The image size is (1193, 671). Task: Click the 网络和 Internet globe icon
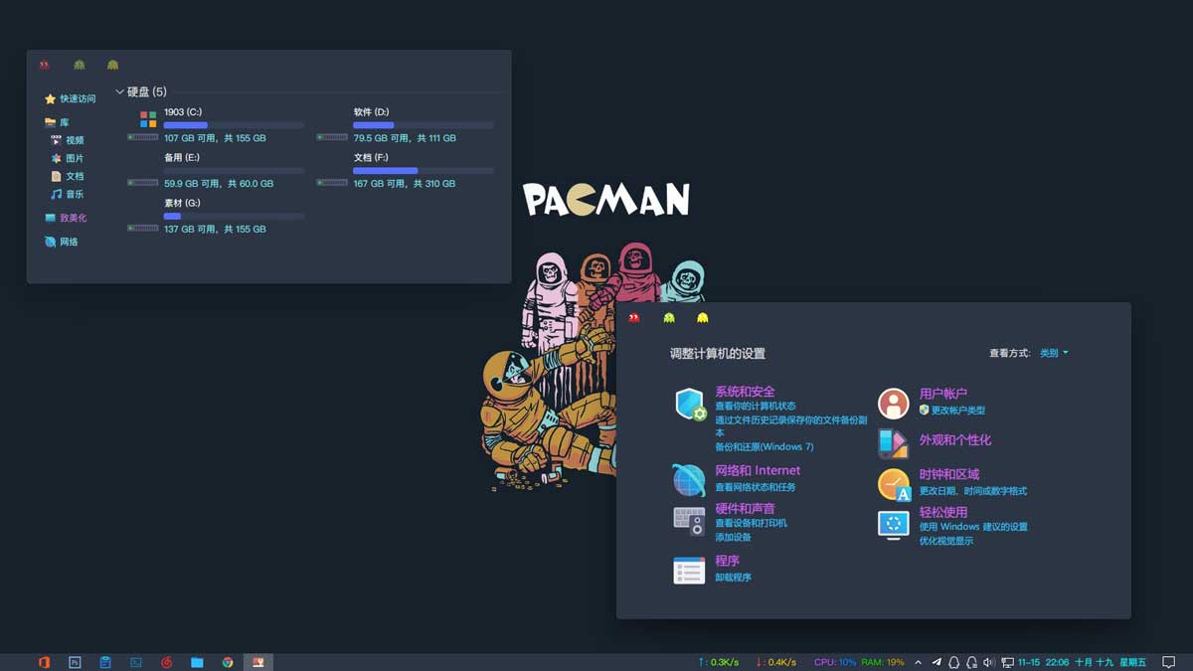[689, 480]
